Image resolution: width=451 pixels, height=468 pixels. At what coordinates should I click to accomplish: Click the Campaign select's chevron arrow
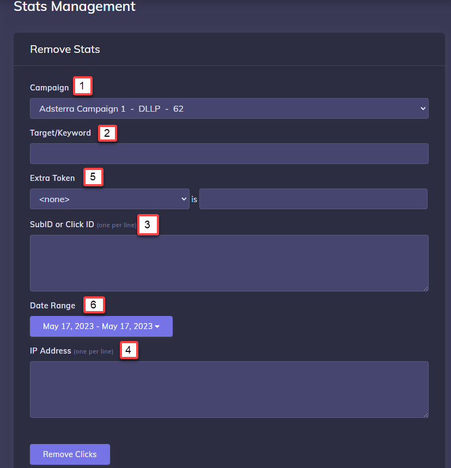(423, 108)
